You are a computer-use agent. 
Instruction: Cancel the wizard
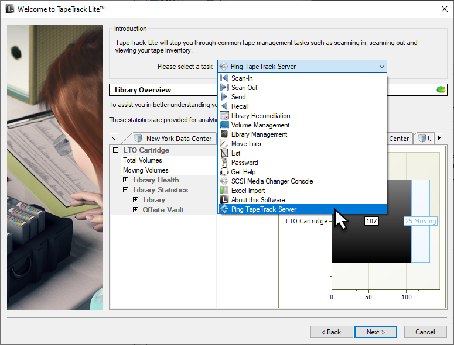tap(425, 332)
